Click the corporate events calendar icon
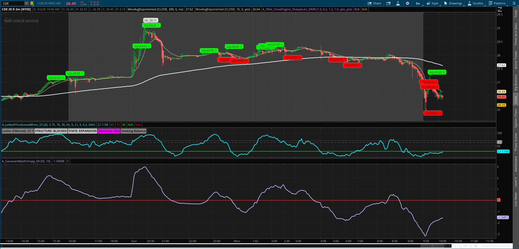This screenshot has width=519, height=249. click(388, 3)
